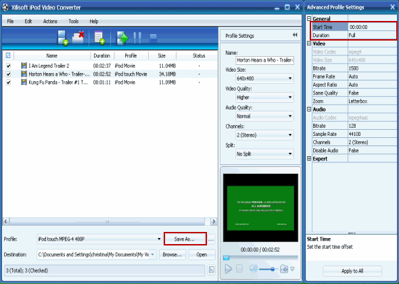
Task: Click Xilisoft app icon in title bar
Action: (x=5, y=7)
